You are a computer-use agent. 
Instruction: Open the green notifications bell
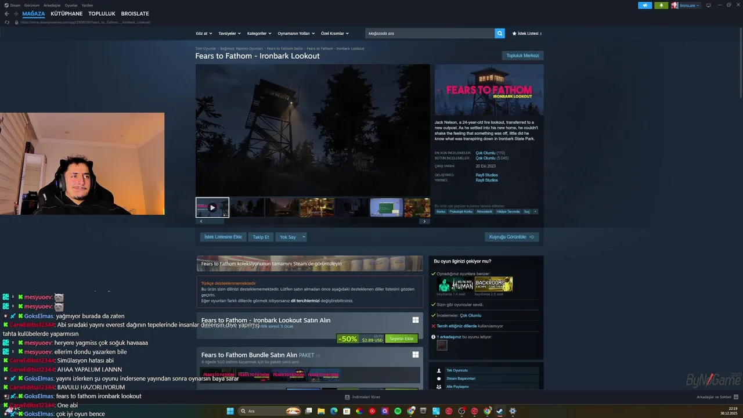pos(661,5)
